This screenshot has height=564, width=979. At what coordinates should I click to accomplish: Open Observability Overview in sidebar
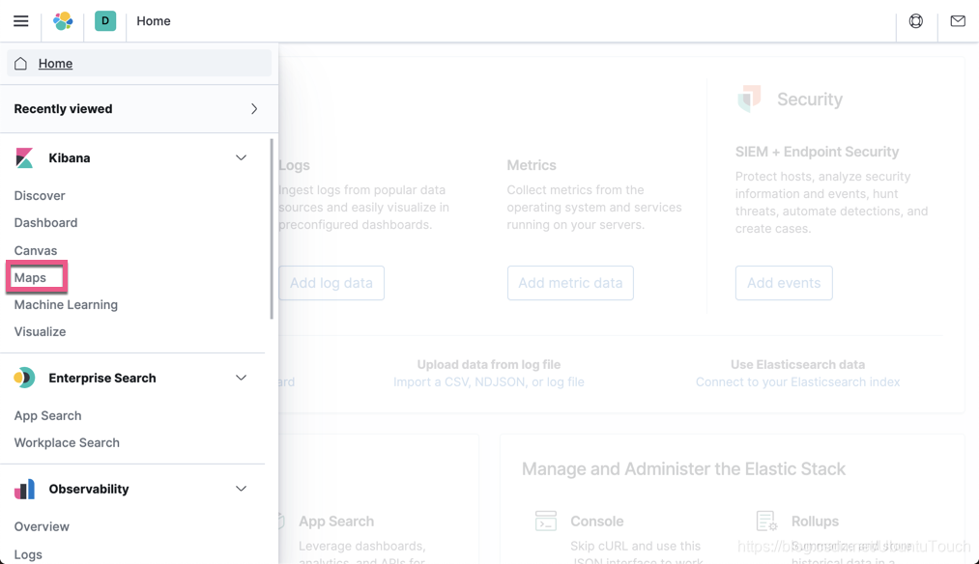[42, 526]
